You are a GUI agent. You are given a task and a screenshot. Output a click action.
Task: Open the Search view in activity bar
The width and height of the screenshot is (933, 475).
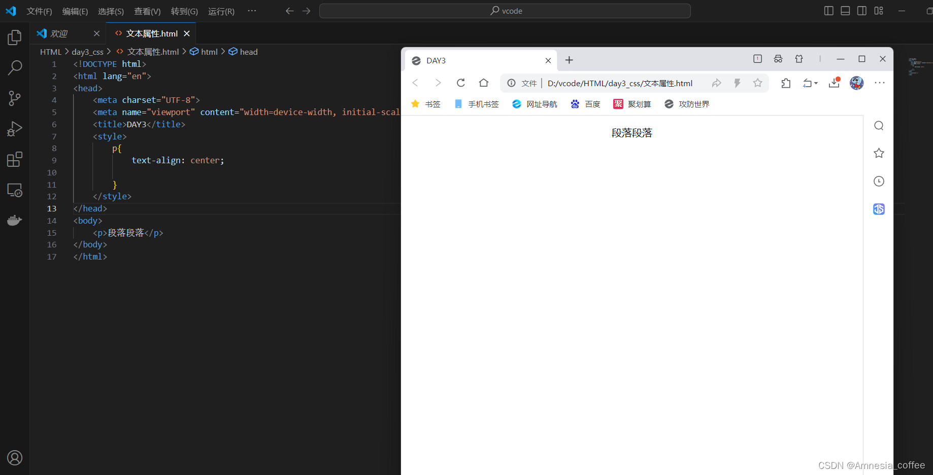coord(15,67)
